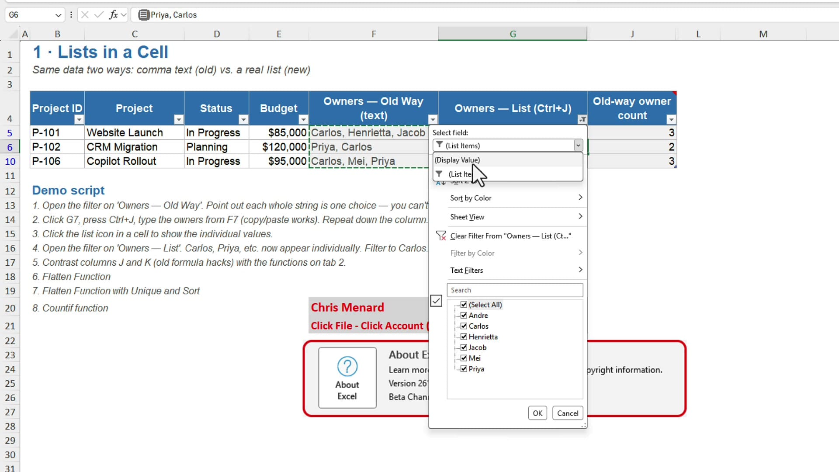
Task: Uncheck Henrietta in the filter list
Action: pyautogui.click(x=464, y=337)
